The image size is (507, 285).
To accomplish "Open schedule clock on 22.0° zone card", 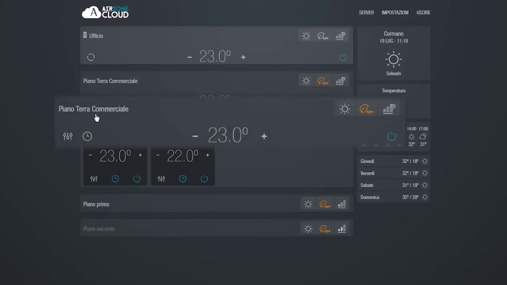I will (x=183, y=179).
